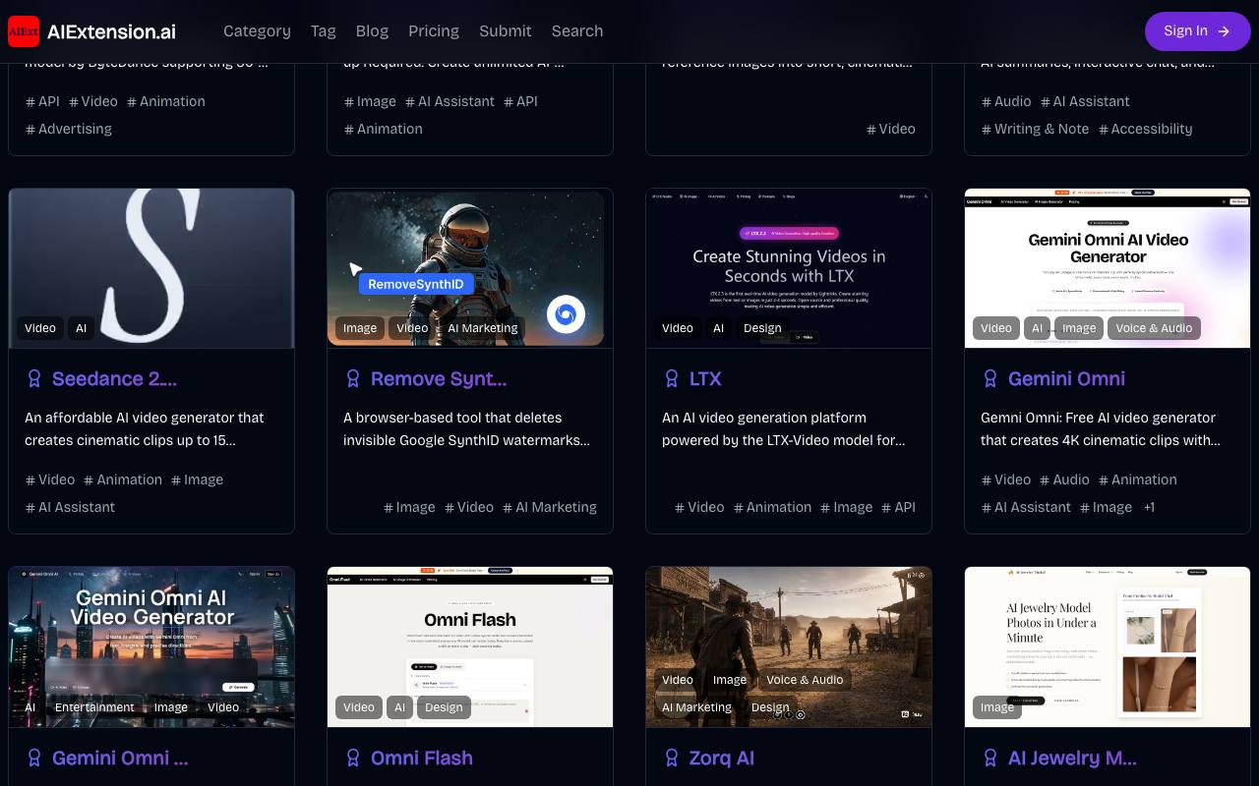This screenshot has height=786, width=1259.
Task: Select the #Writing & Note tag
Action: [x=1035, y=129]
